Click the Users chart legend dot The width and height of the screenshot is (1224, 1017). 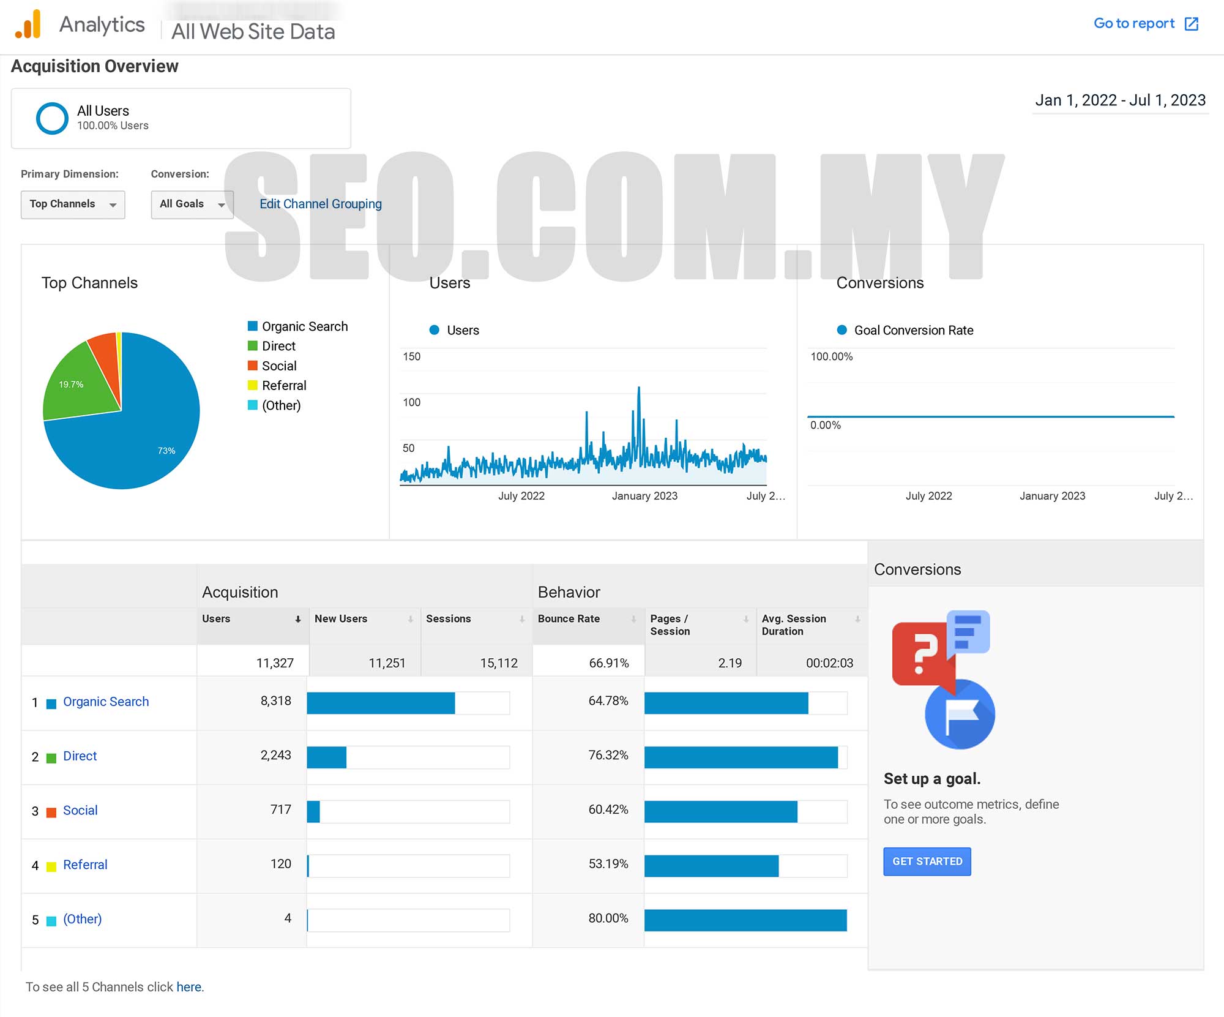[x=435, y=330]
